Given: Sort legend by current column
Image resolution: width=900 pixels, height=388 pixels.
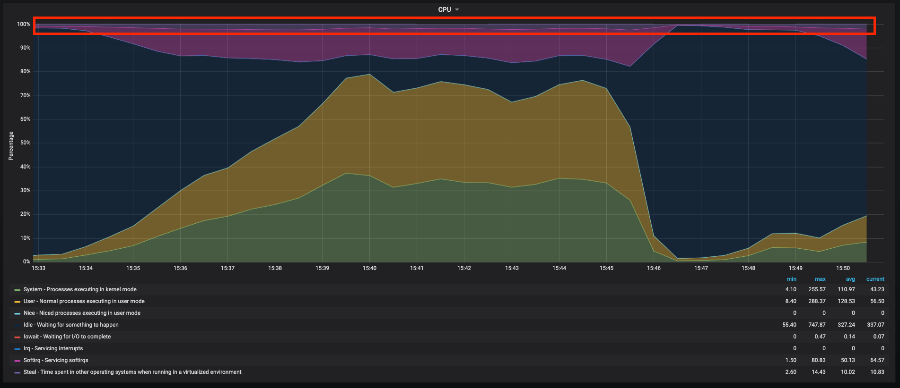Looking at the screenshot, I should point(875,279).
